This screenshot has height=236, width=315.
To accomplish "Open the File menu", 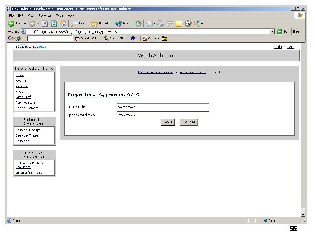I will click(x=11, y=15).
